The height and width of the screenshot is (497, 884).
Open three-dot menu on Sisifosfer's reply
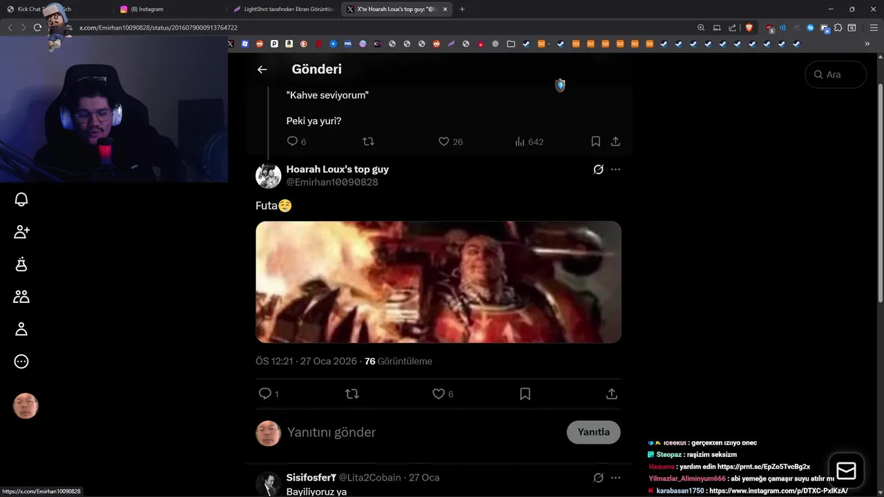[x=615, y=478]
